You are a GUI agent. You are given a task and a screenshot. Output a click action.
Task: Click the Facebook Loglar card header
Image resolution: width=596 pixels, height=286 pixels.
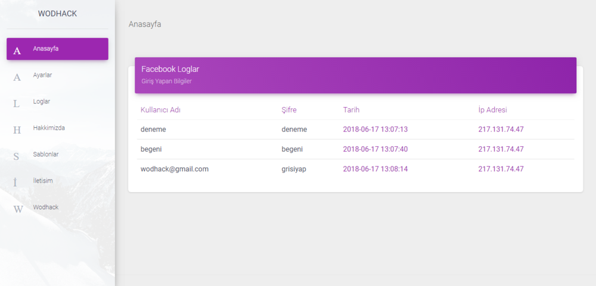[x=355, y=75]
